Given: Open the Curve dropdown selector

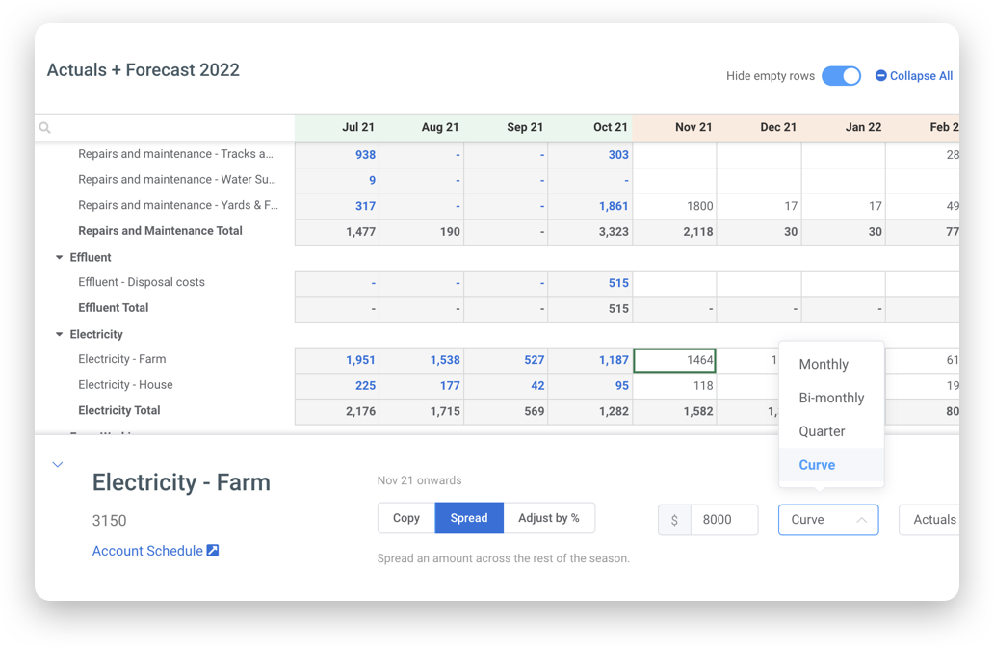Looking at the screenshot, I should pos(828,520).
